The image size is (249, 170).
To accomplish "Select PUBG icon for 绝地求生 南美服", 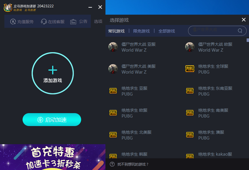I will point(190,113).
